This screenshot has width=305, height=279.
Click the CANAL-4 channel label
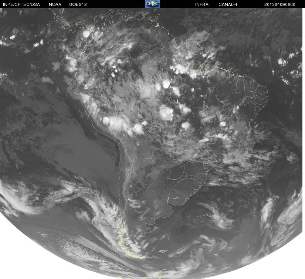[x=228, y=4]
